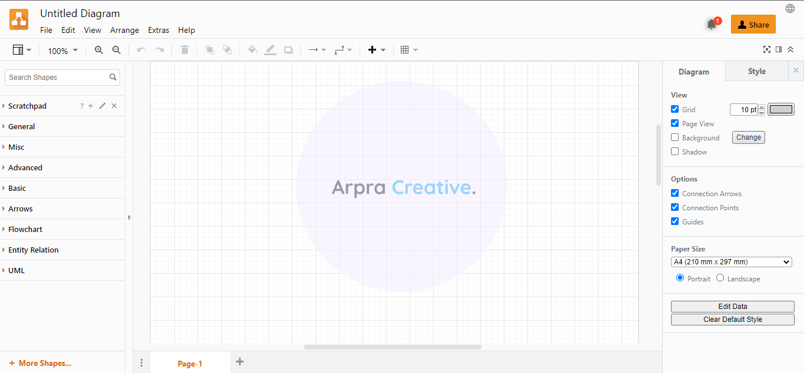Open the Arrange menu

point(125,31)
